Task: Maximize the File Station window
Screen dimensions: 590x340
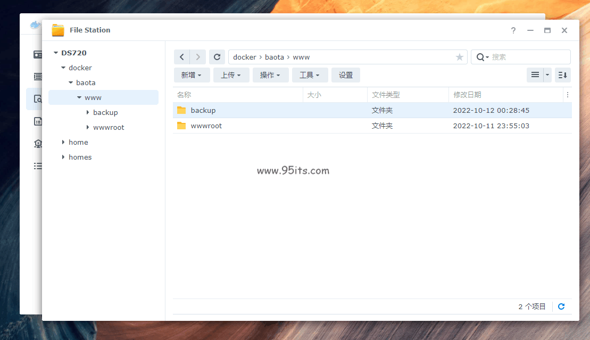Action: pos(547,30)
